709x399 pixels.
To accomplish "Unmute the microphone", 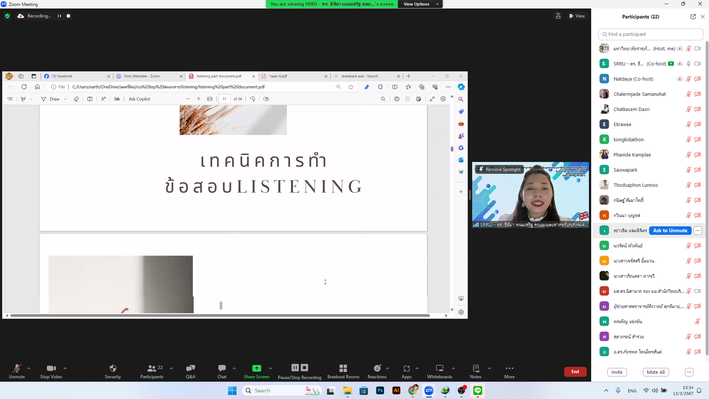I will (17, 371).
